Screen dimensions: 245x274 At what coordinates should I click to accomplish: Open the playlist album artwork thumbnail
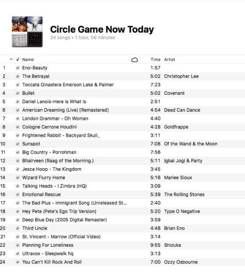pos(27,32)
